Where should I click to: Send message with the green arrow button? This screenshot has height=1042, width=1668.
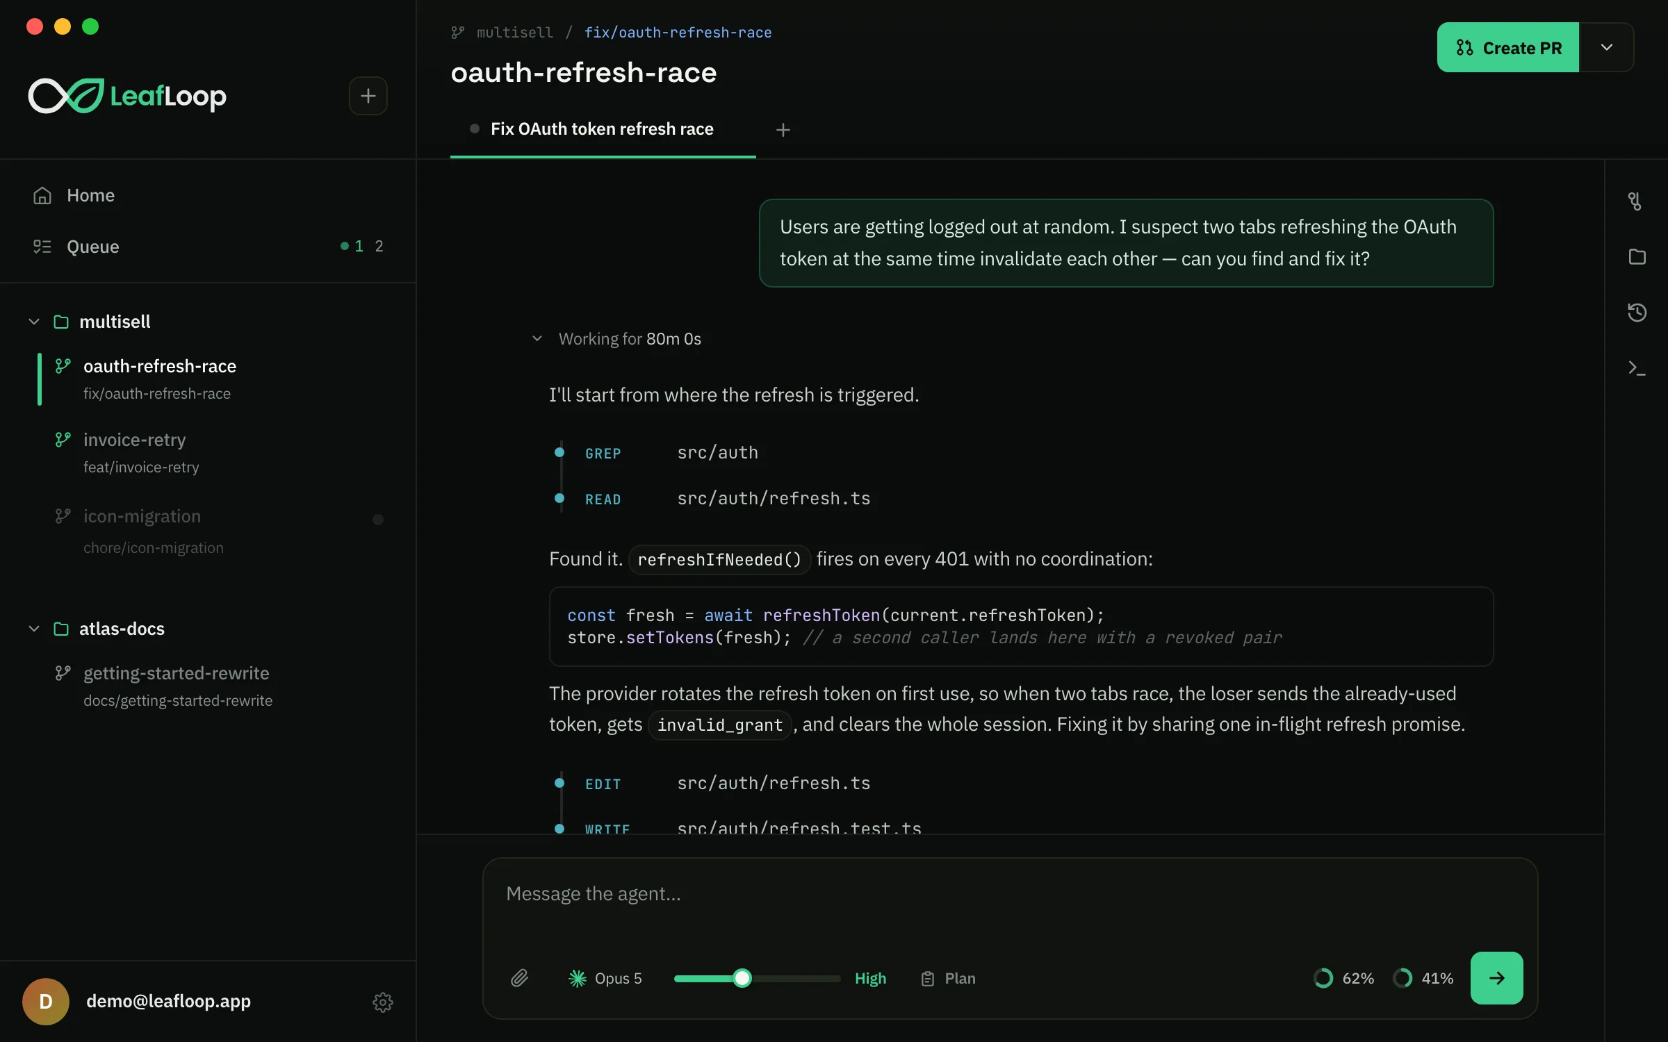coord(1496,978)
